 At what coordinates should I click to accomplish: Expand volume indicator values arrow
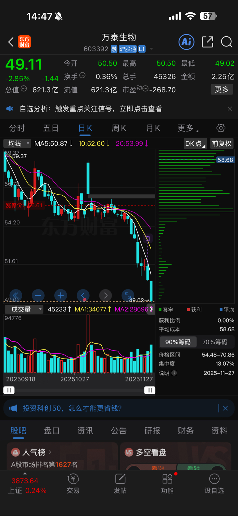151,309
